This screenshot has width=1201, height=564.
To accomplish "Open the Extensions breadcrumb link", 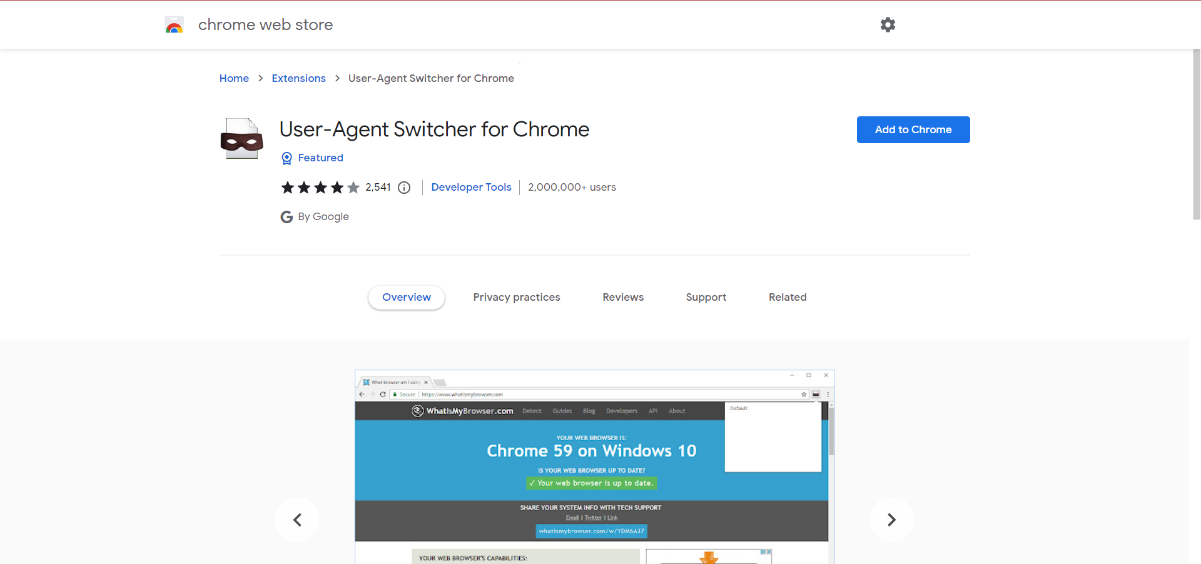I will 298,78.
